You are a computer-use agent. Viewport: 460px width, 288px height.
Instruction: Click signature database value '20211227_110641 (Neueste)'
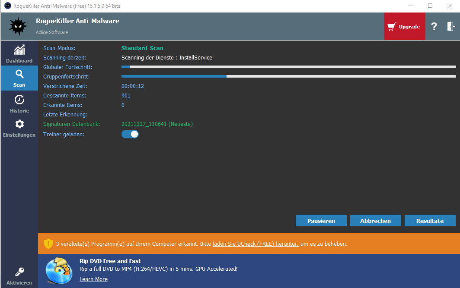point(157,124)
